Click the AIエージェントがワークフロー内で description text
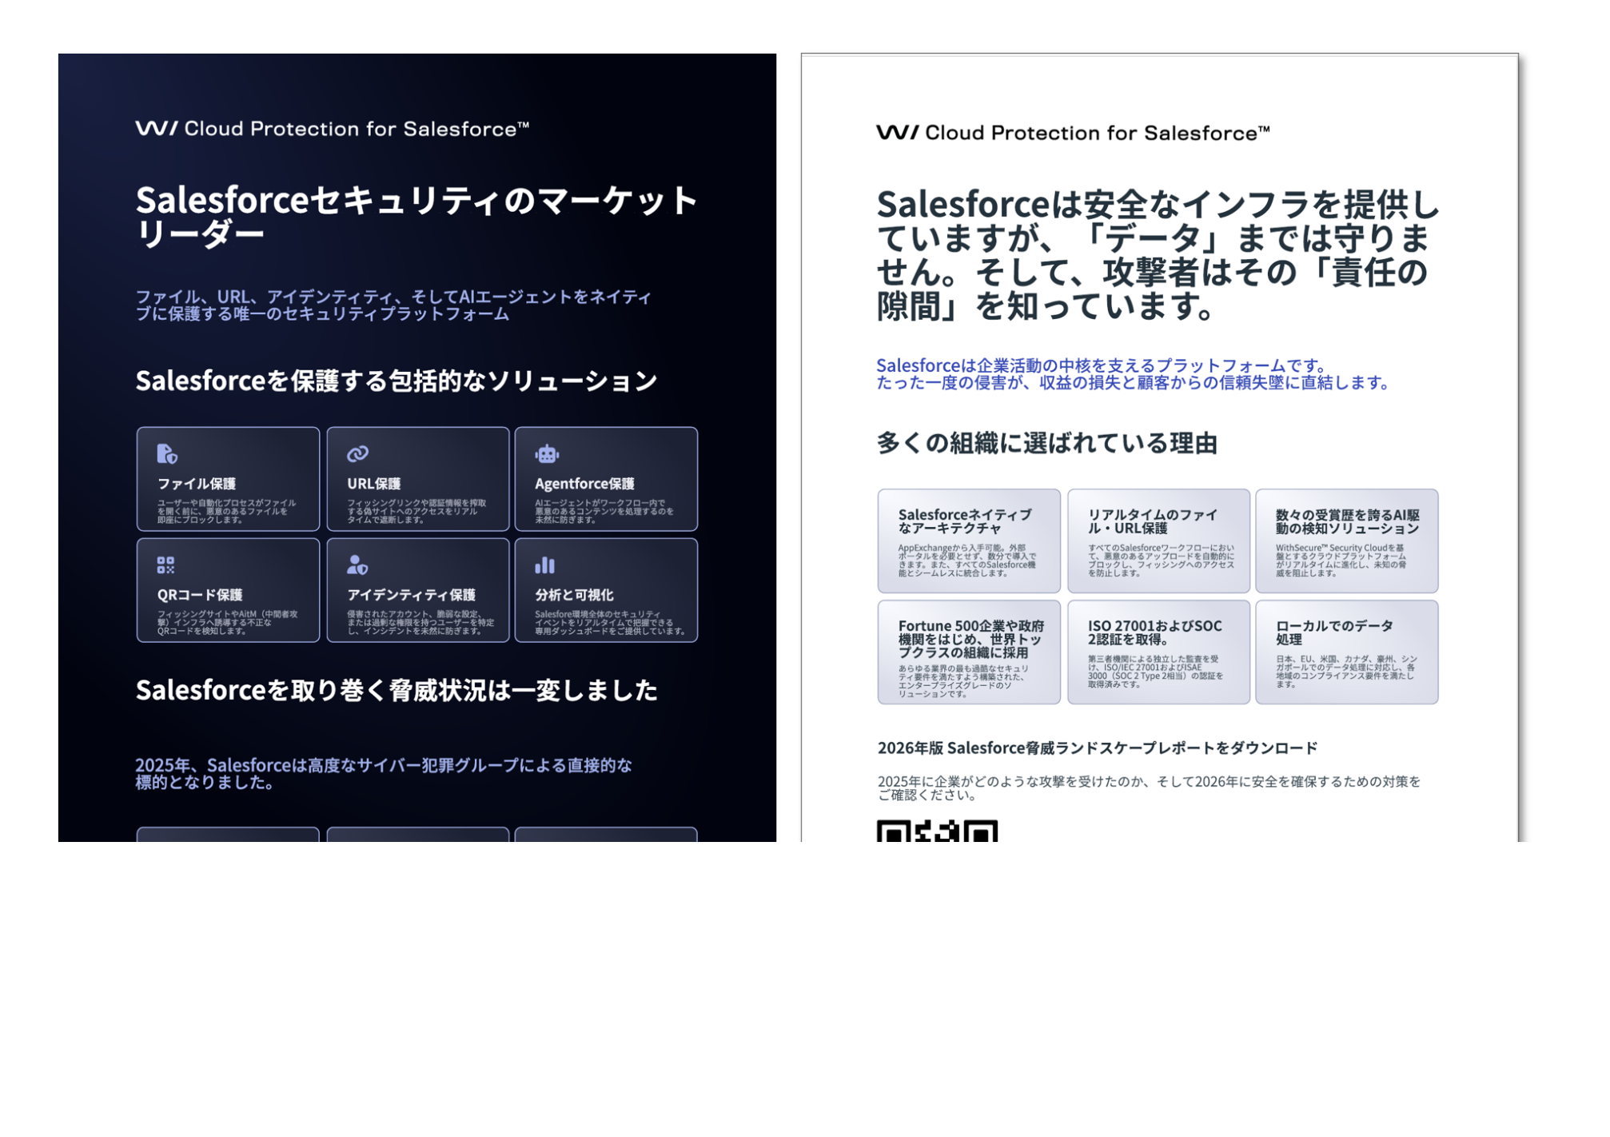The height and width of the screenshot is (1137, 1610). pos(604,512)
